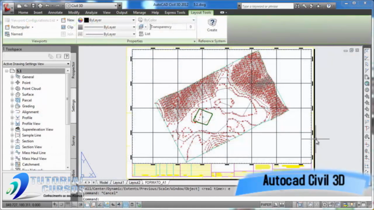The height and width of the screenshot is (210, 374).
Task: Switch to the FORMATO_A1 layout tab
Action: click(x=155, y=183)
